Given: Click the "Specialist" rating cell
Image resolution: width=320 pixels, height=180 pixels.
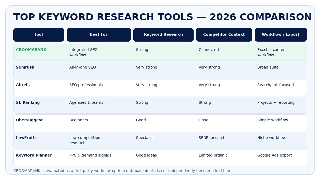Looking at the screenshot, I should point(145,138).
